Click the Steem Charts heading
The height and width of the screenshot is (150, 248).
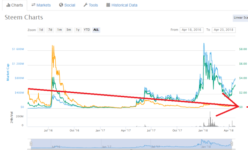pyautogui.click(x=24, y=17)
